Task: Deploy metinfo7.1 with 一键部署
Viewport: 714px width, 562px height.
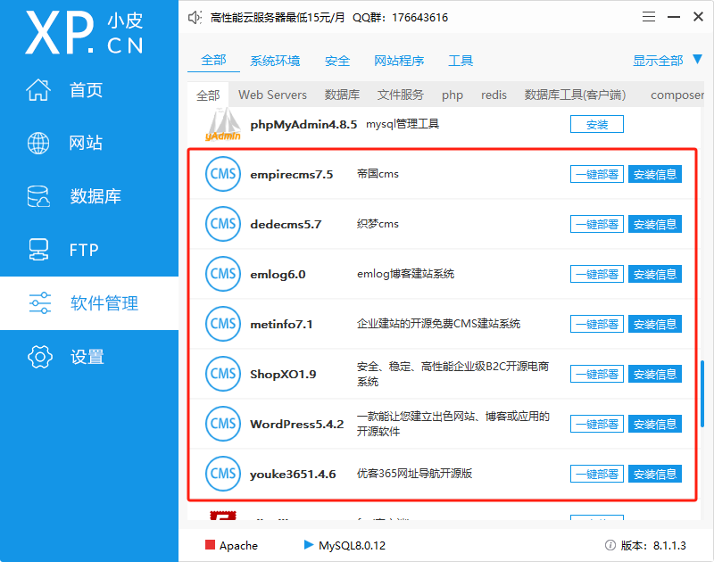Action: 596,324
